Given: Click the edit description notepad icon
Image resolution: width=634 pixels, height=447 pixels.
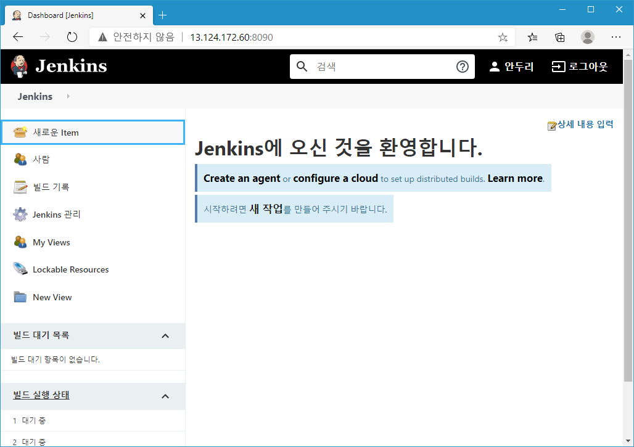Looking at the screenshot, I should pyautogui.click(x=552, y=126).
